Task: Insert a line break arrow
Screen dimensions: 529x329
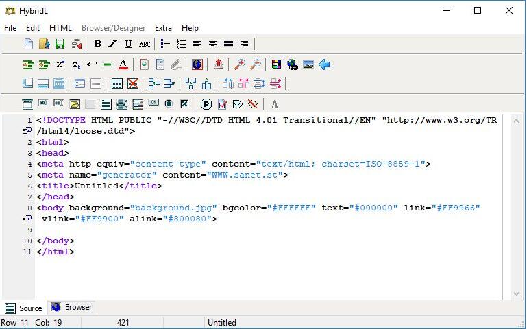Action: click(x=91, y=64)
